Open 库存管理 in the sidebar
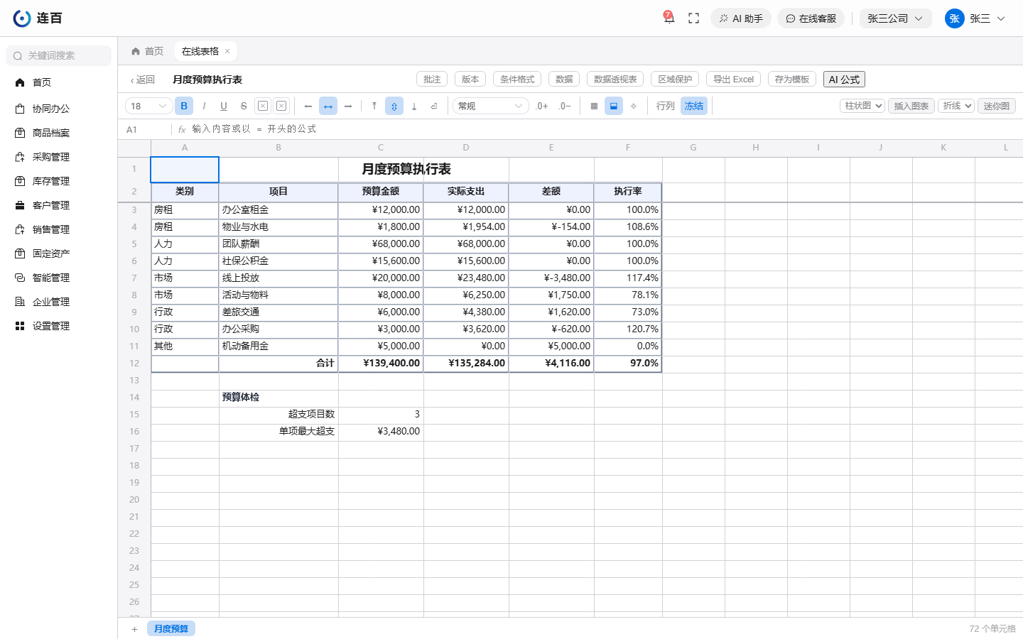This screenshot has height=639, width=1023. pyautogui.click(x=51, y=181)
